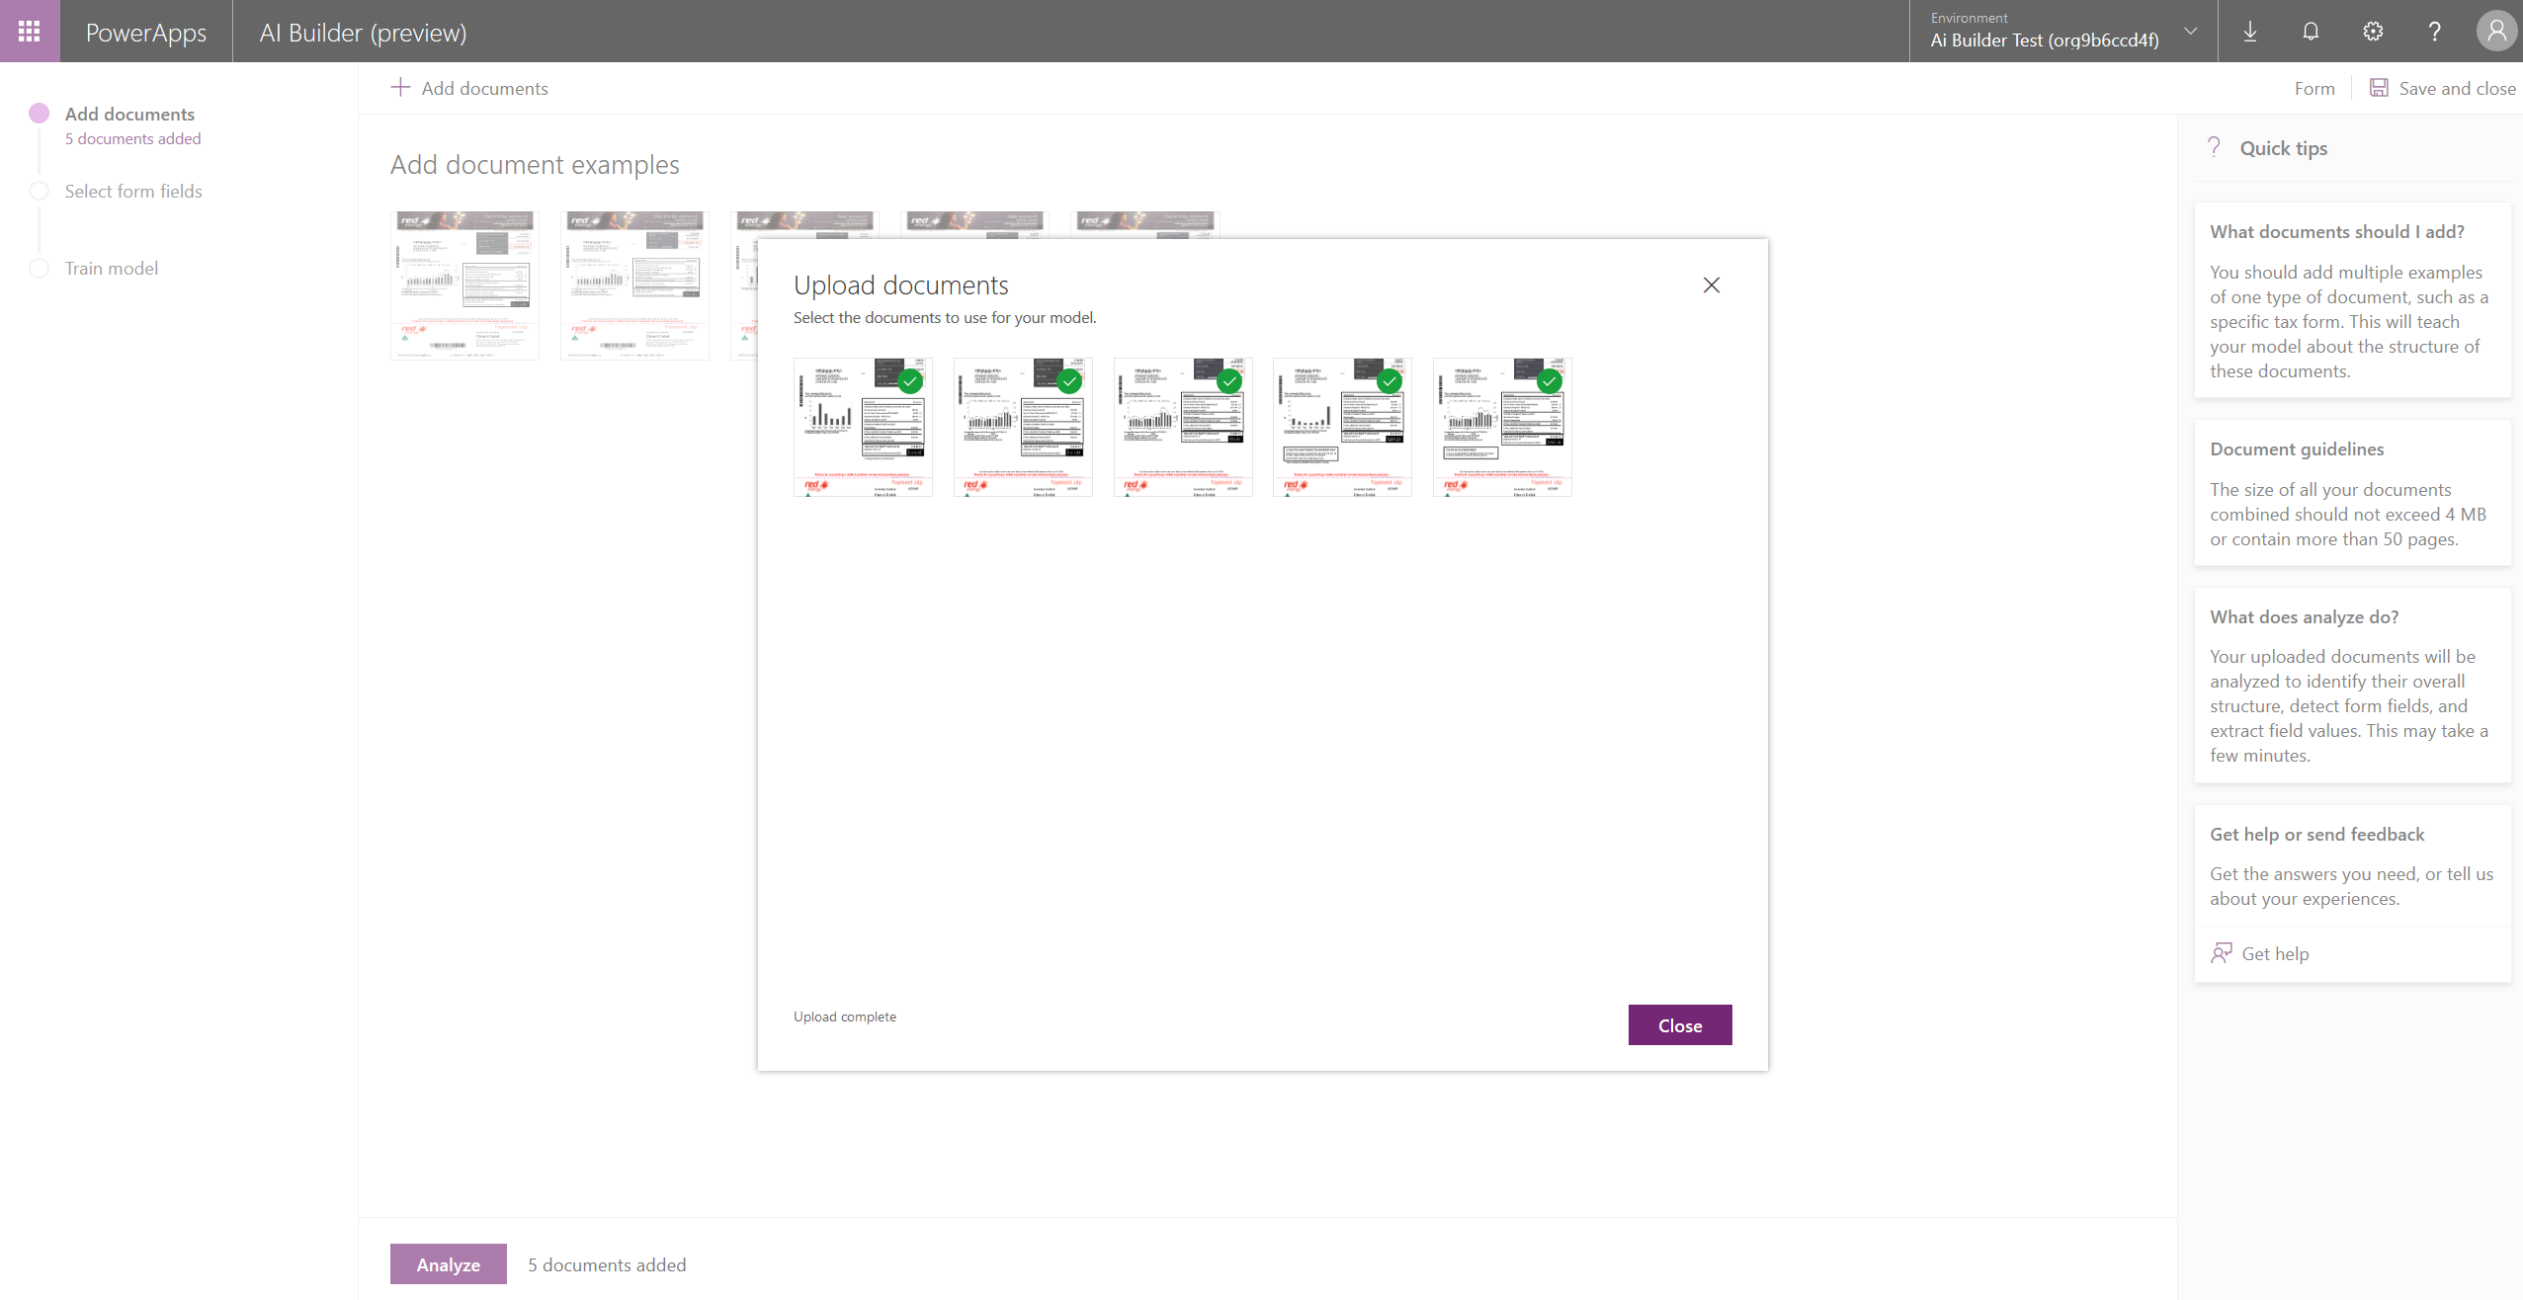Go to the Train model step
The image size is (2523, 1300).
coord(112,269)
